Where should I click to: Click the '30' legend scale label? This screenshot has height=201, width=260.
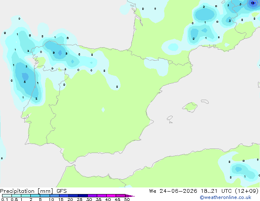click(x=89, y=199)
